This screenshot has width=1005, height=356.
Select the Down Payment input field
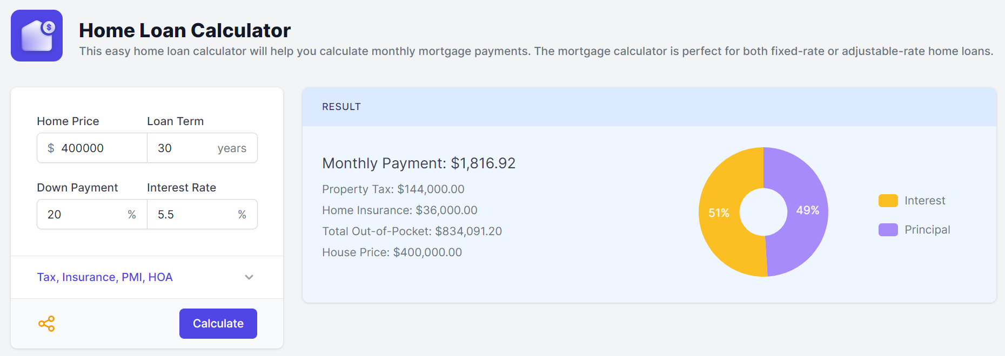84,215
